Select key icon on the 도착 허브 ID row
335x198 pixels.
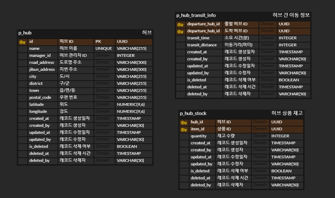[x=180, y=32]
